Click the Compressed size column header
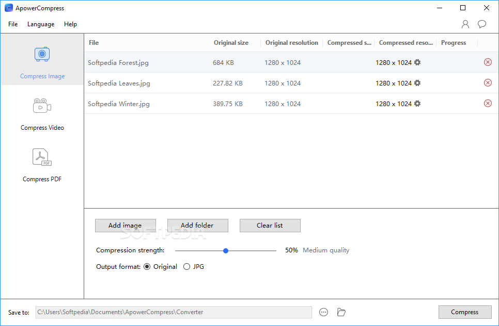 [x=349, y=43]
